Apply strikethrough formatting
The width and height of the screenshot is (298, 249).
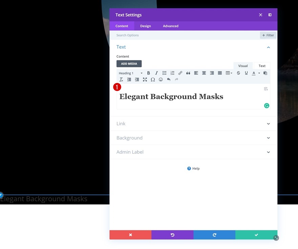[238, 73]
